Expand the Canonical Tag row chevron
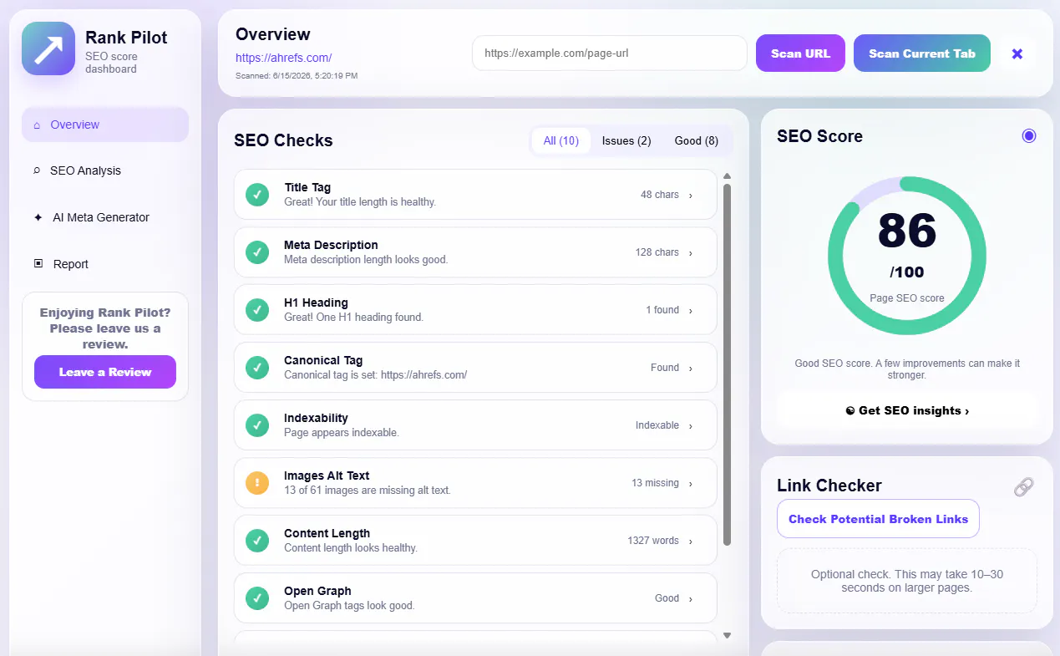 (691, 369)
